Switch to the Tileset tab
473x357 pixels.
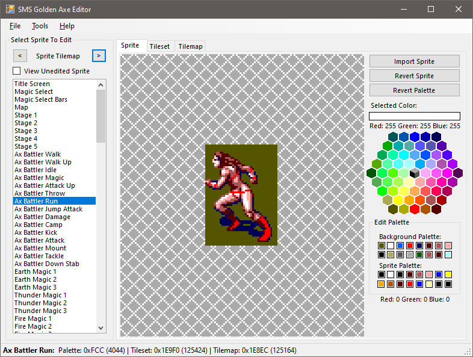click(159, 46)
